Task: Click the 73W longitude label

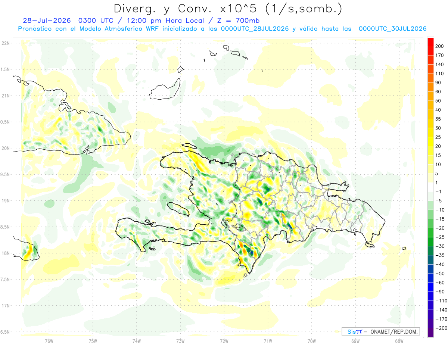Action: [x=180, y=341]
